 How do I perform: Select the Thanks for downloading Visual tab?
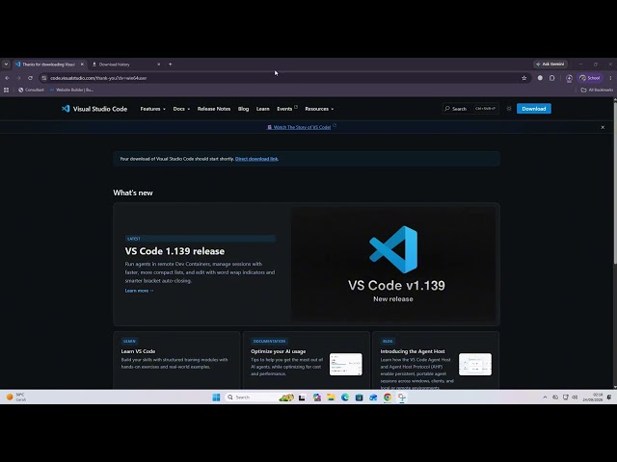[49, 64]
